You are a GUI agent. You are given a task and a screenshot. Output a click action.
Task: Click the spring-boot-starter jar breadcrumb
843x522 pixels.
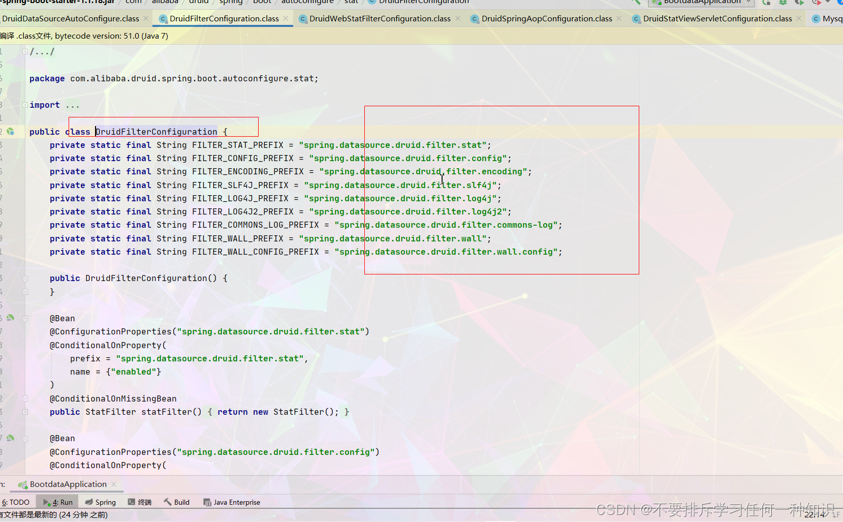click(x=57, y=2)
